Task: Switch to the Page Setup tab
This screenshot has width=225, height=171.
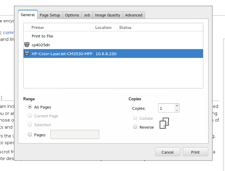Action: 50,15
